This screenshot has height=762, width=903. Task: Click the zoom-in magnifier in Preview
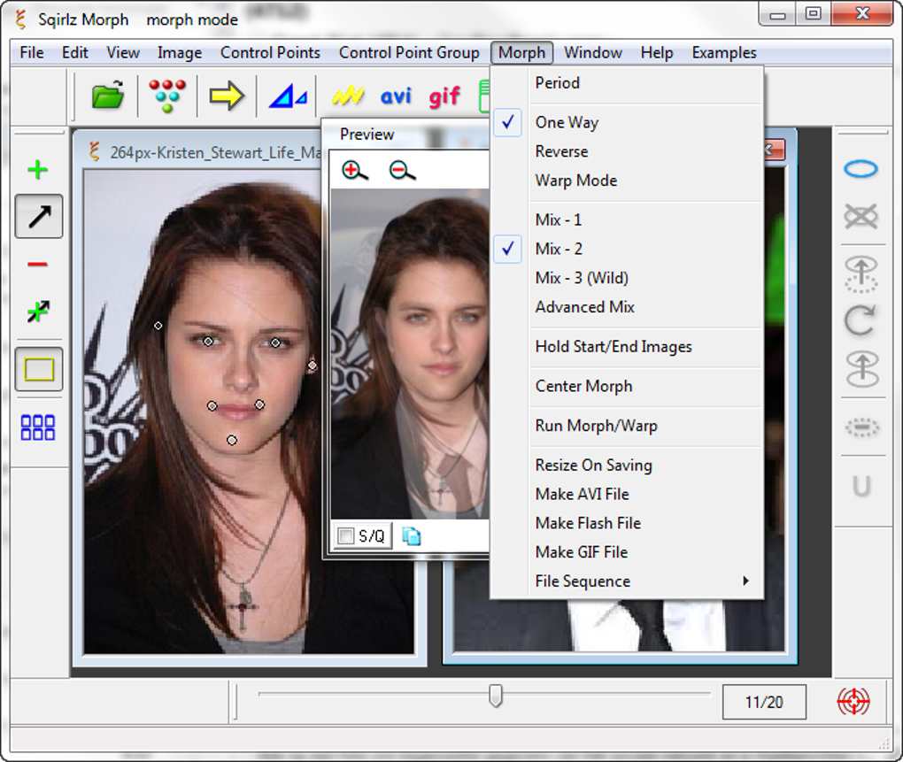[352, 170]
